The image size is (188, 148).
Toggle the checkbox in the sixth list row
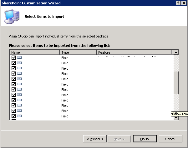13,84
